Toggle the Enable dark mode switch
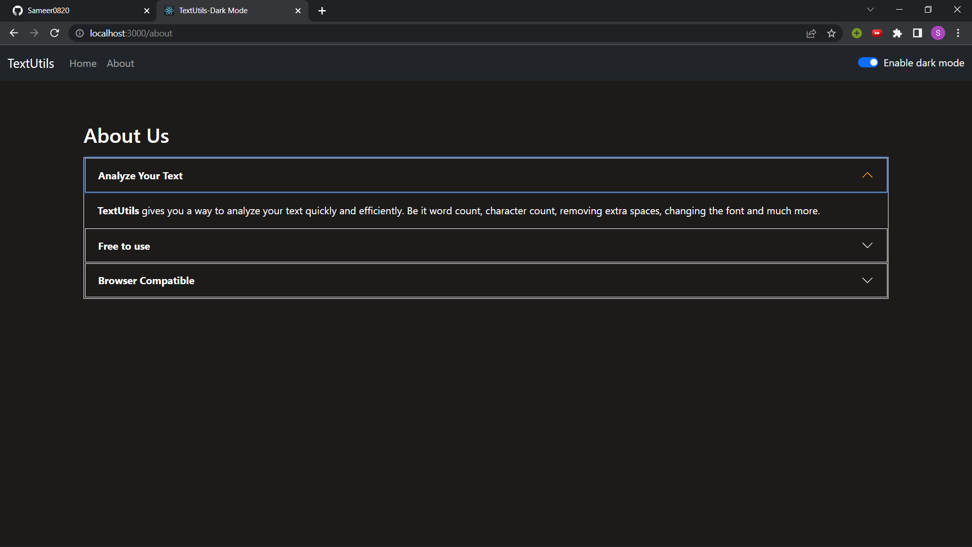Viewport: 972px width, 547px height. click(868, 63)
